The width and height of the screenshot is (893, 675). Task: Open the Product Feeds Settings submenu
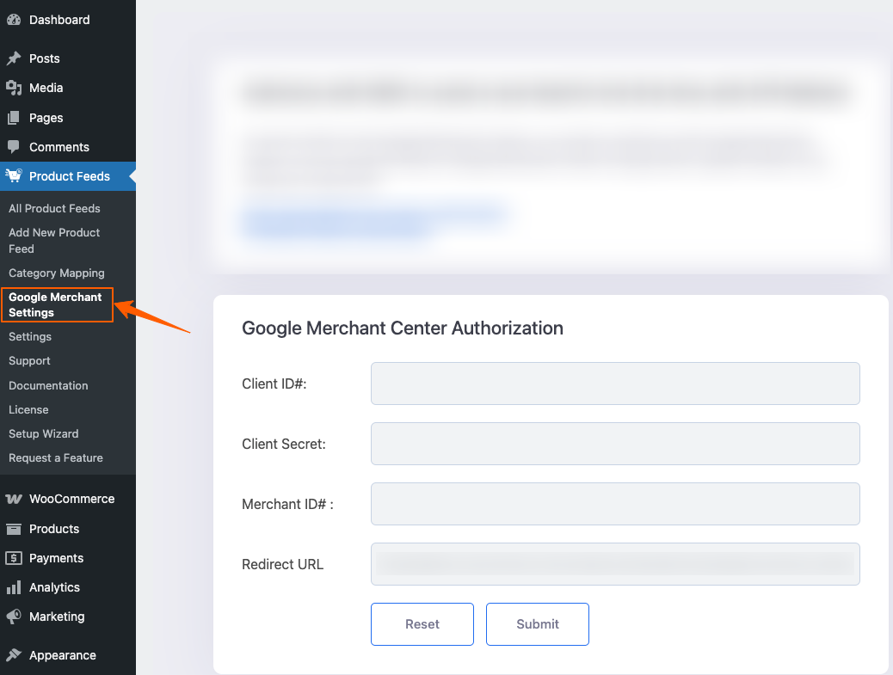(x=30, y=337)
